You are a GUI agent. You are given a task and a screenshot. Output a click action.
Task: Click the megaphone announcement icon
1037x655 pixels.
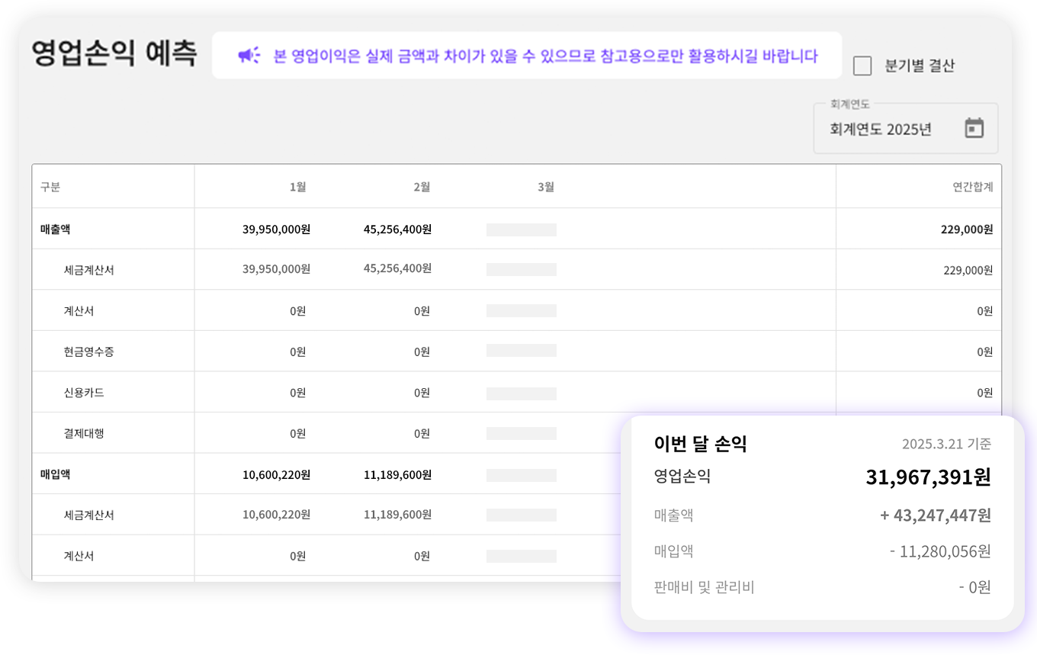tap(249, 56)
